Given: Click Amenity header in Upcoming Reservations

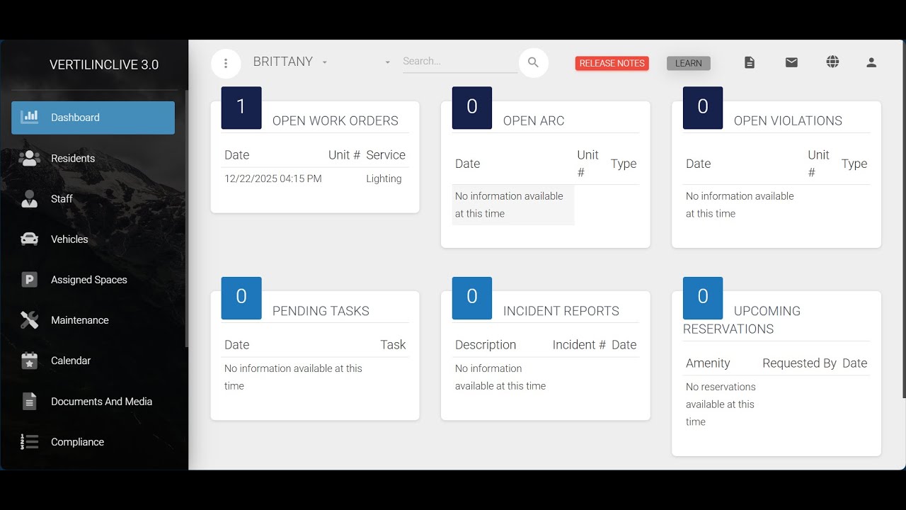Looking at the screenshot, I should (x=708, y=363).
